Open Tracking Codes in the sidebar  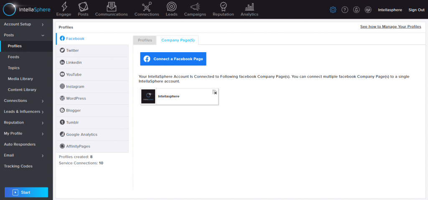point(26,166)
